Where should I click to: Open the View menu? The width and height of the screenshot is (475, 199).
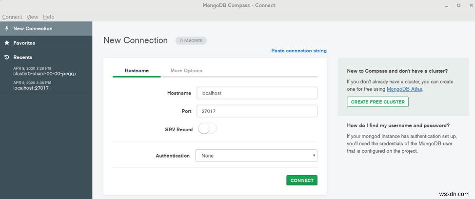pyautogui.click(x=32, y=17)
